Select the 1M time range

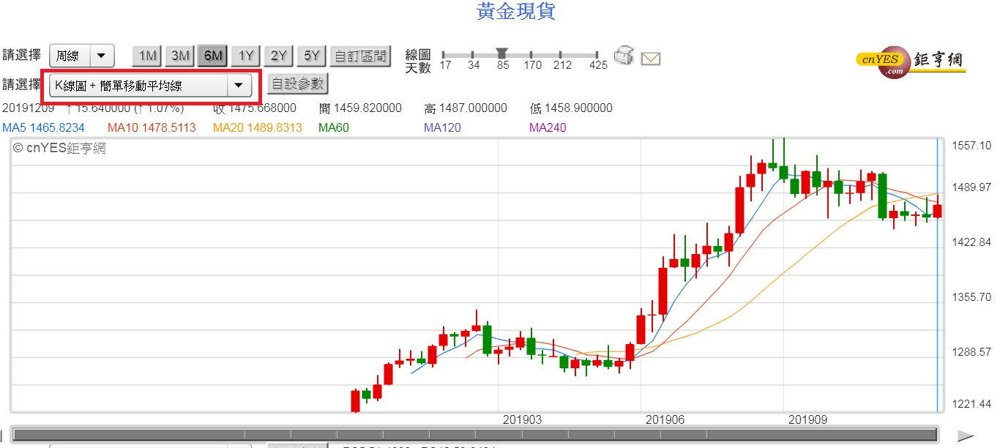click(x=148, y=56)
